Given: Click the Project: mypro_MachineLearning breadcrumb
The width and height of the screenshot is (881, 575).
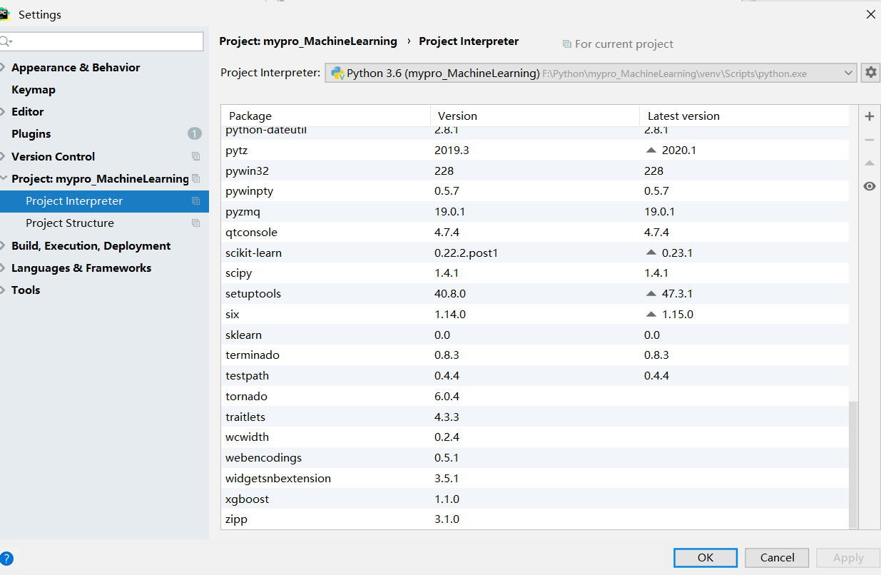Looking at the screenshot, I should click(x=308, y=41).
